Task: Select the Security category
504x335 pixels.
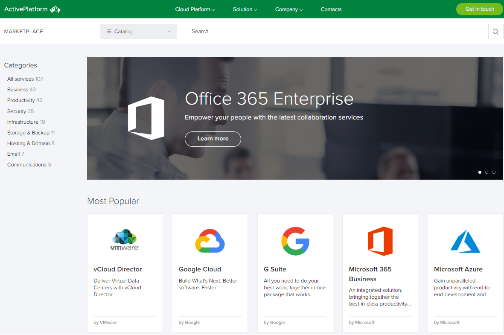Action: pyautogui.click(x=20, y=111)
